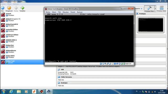Collapse the USB section header
168x94 pixels.
coord(111,69)
